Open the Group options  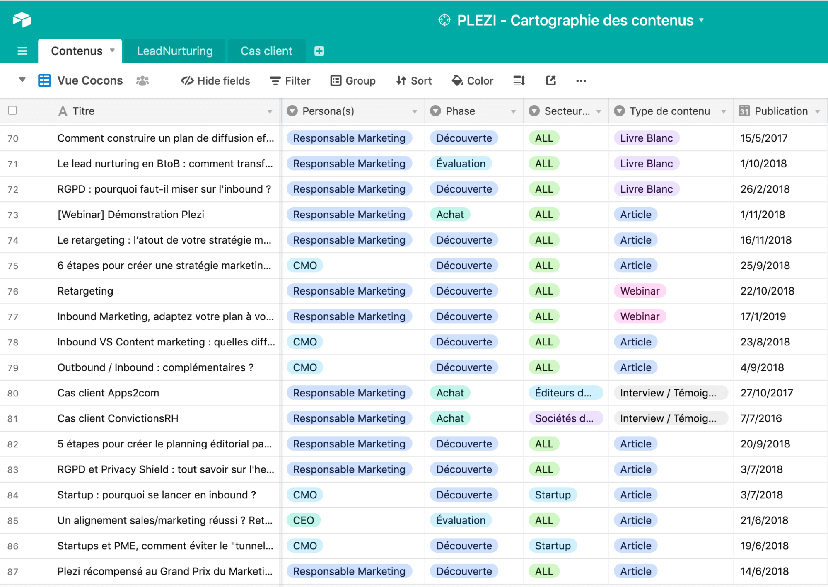click(353, 81)
